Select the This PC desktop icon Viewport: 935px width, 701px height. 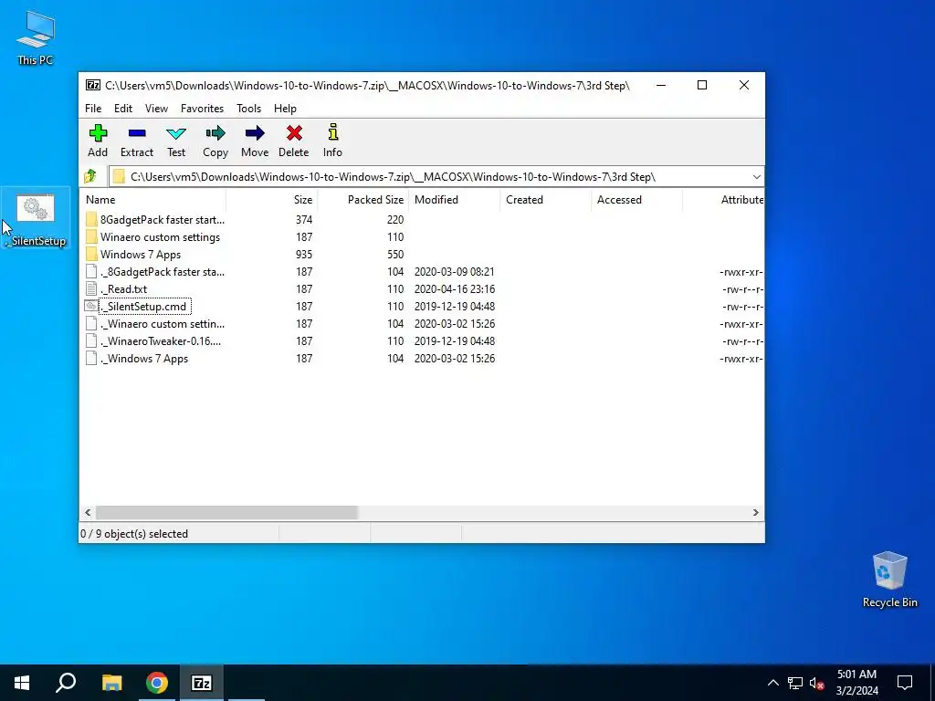tap(36, 37)
